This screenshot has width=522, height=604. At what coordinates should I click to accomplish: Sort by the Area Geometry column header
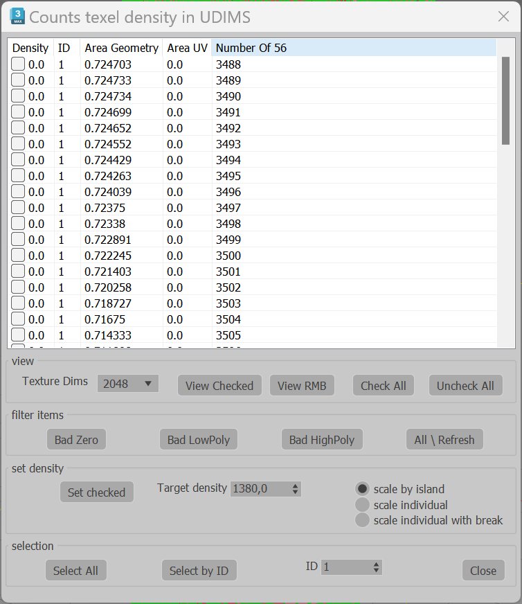[121, 48]
